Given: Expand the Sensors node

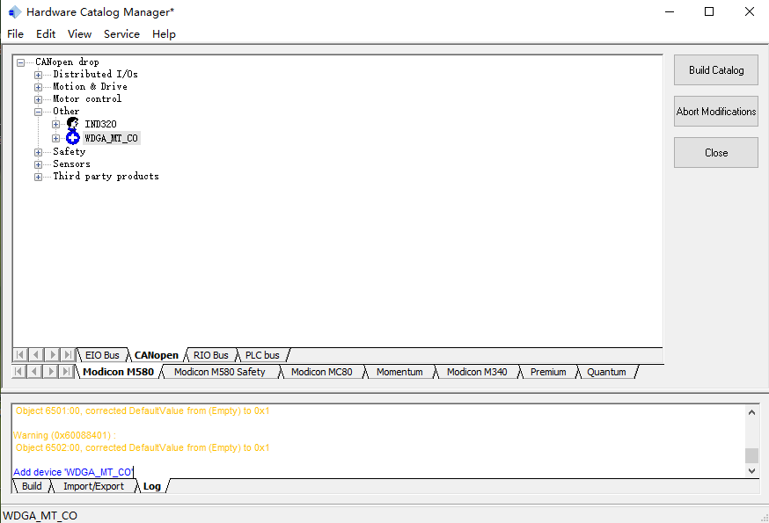Looking at the screenshot, I should point(38,164).
